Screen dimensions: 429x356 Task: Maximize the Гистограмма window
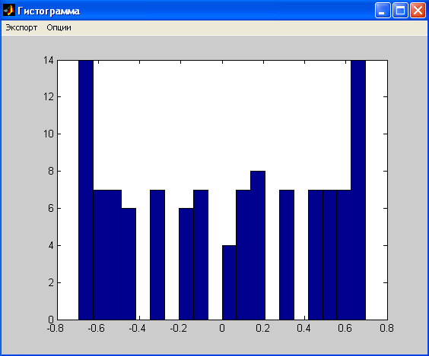coord(400,11)
